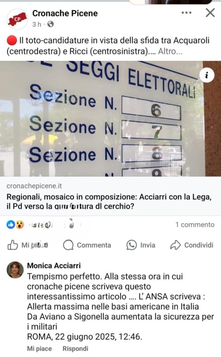Like the comment with Mi piace
The height and width of the screenshot is (357, 221).
[x=39, y=349]
